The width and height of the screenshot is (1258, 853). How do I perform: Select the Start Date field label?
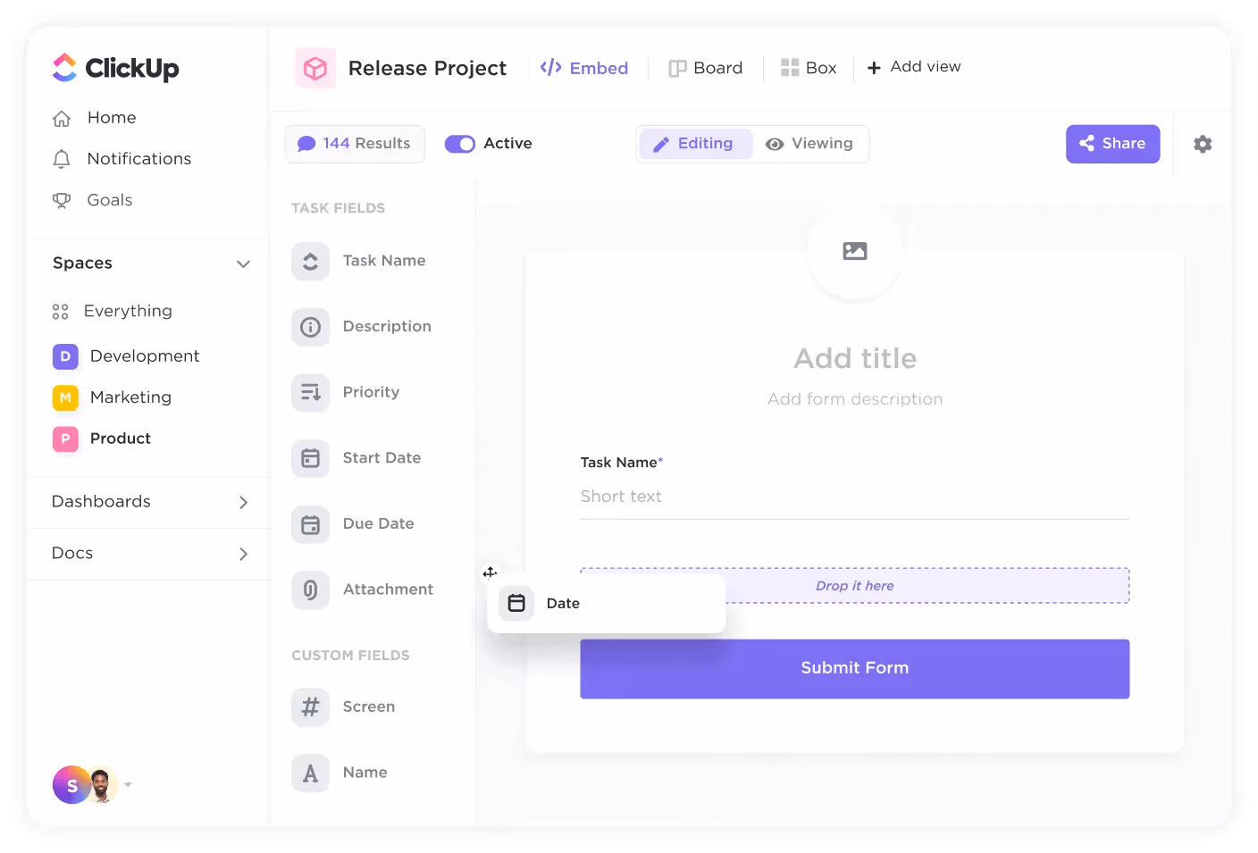[382, 457]
